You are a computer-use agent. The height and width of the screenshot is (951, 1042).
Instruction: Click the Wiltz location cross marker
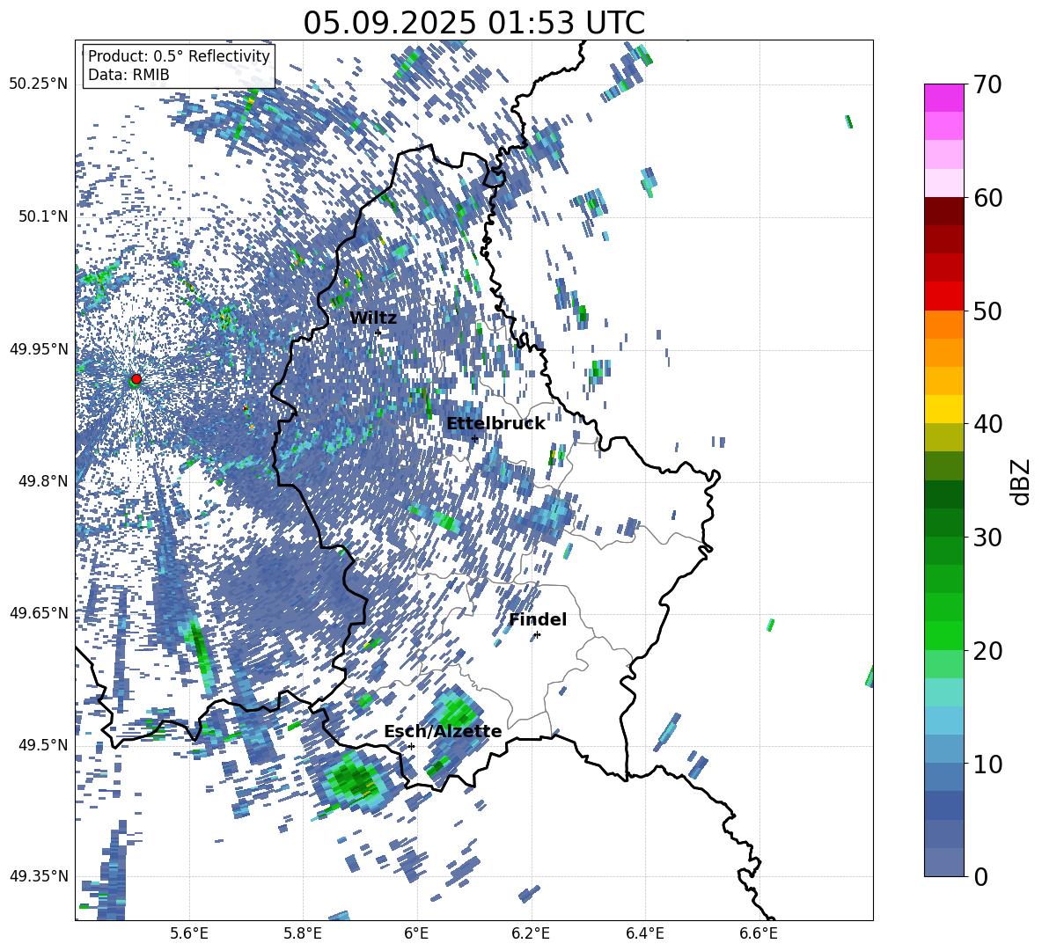(378, 333)
